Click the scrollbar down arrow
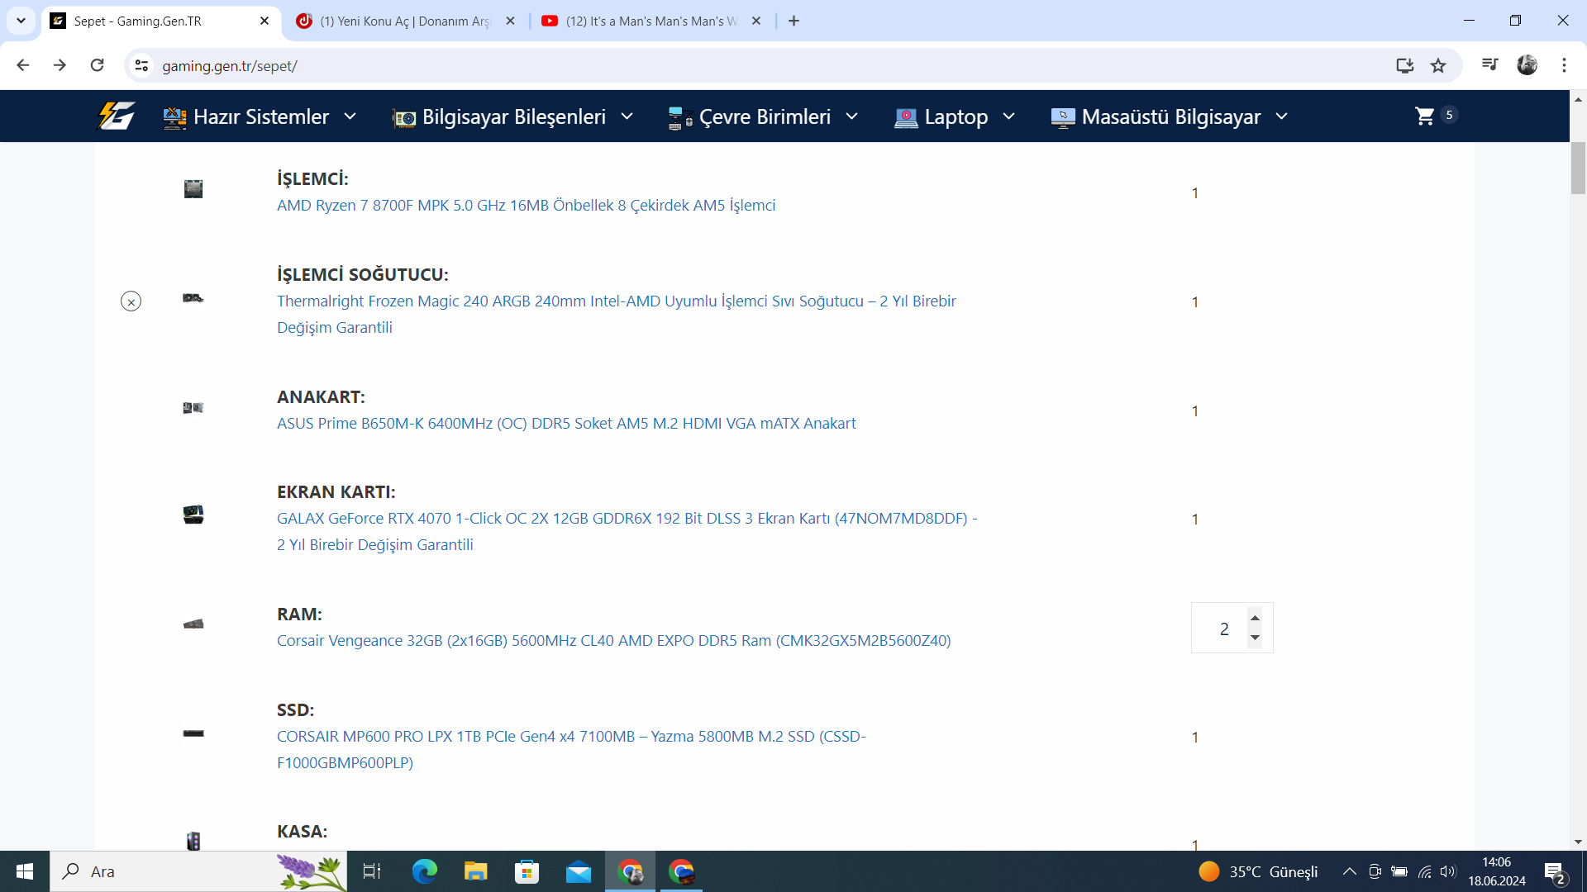Screen dimensions: 1587x892 click(1578, 842)
